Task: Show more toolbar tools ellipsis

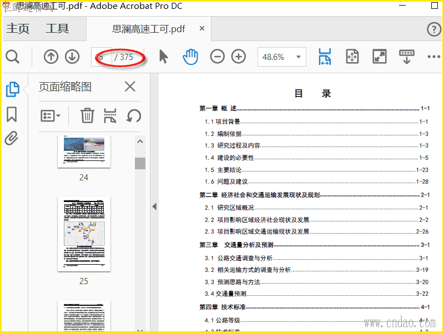Action: (433, 57)
